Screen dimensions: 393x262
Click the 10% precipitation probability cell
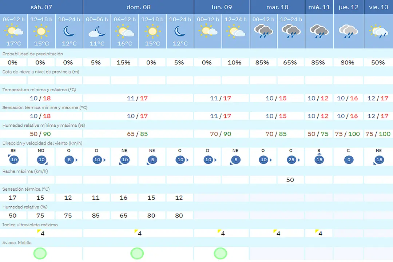pyautogui.click(x=234, y=63)
